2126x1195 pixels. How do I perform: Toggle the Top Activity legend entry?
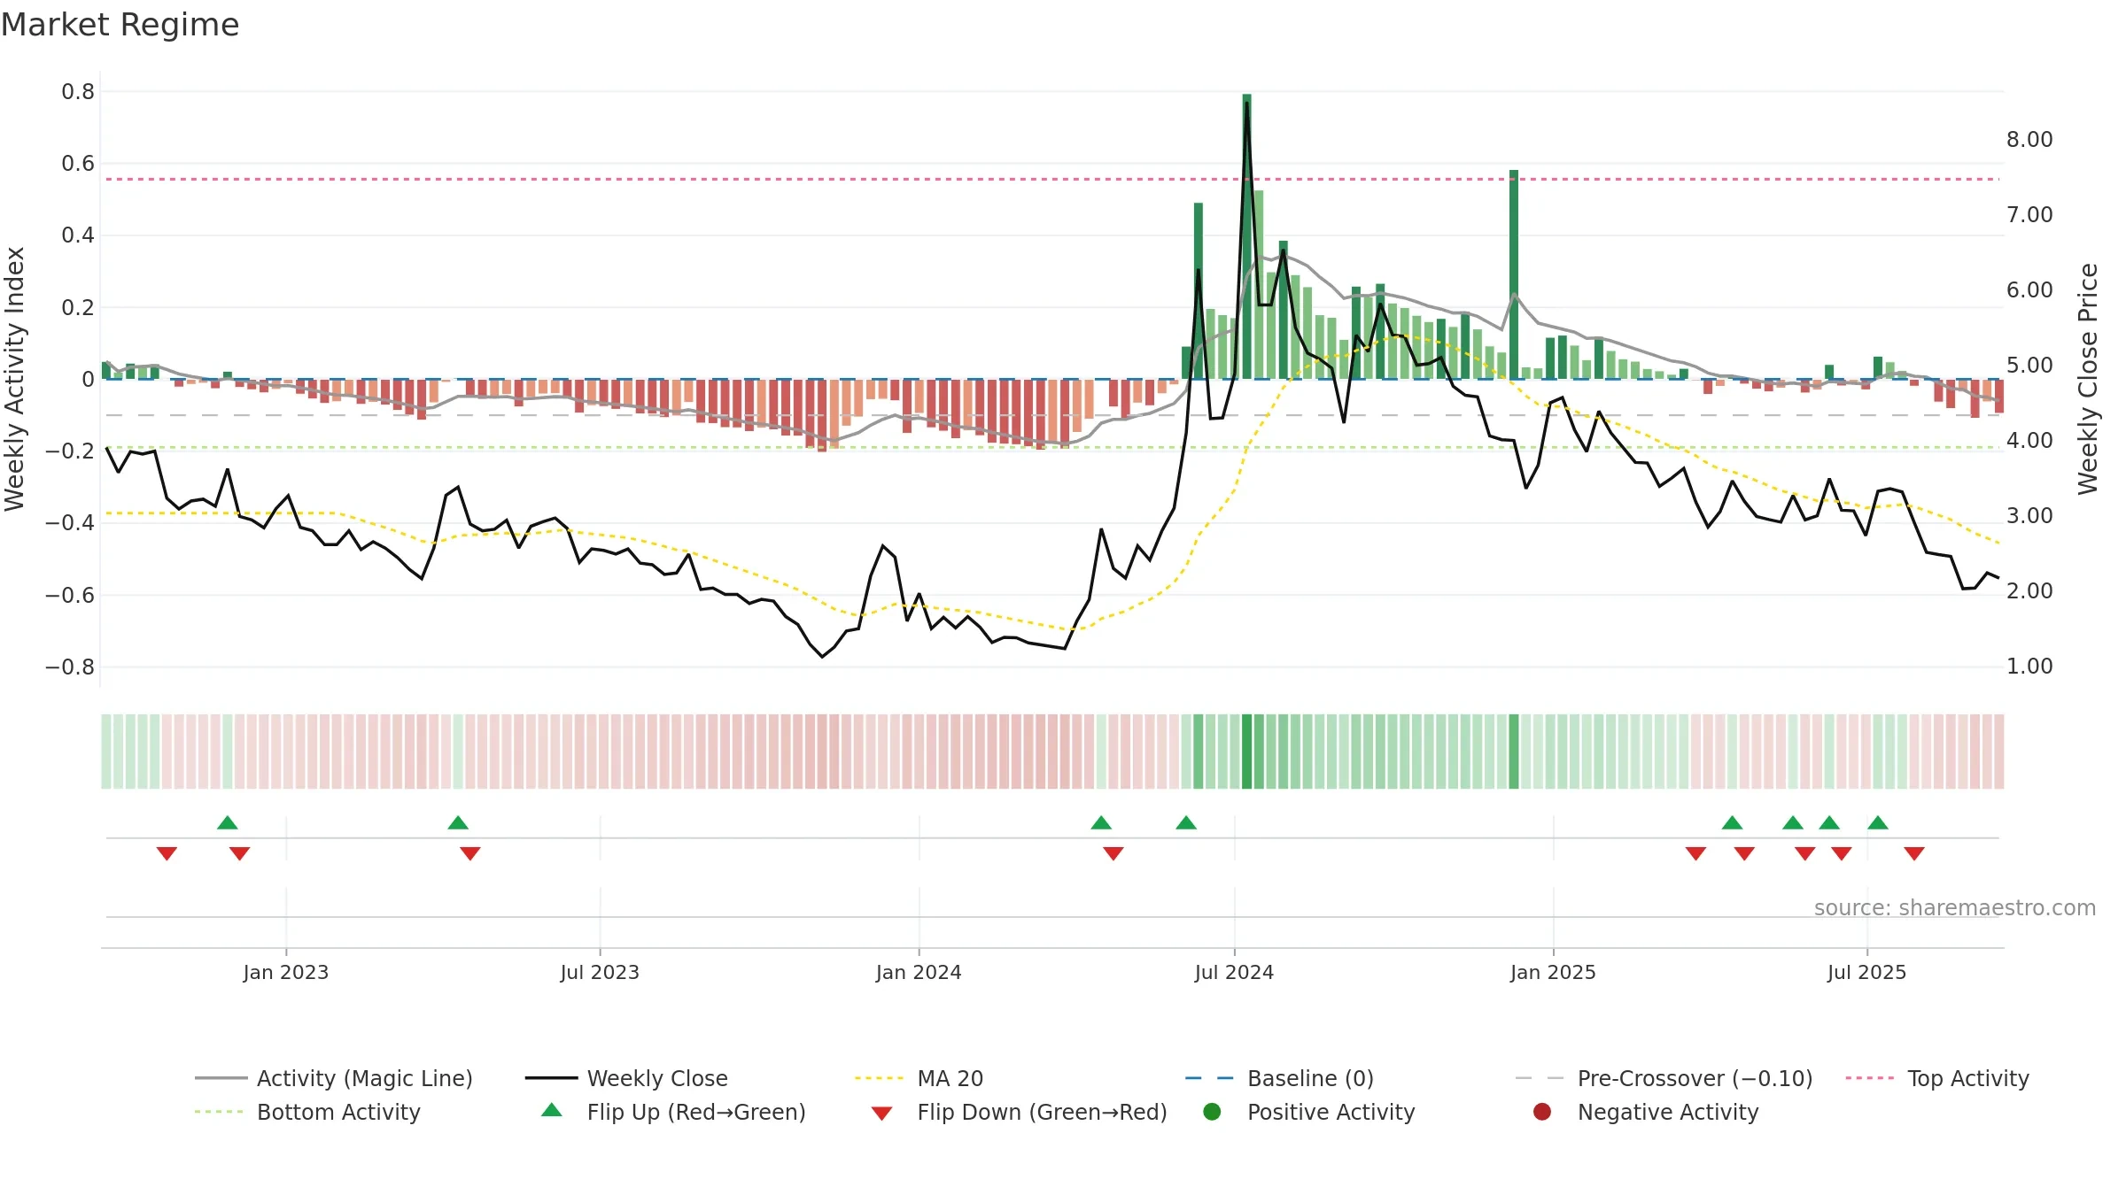(1937, 1078)
